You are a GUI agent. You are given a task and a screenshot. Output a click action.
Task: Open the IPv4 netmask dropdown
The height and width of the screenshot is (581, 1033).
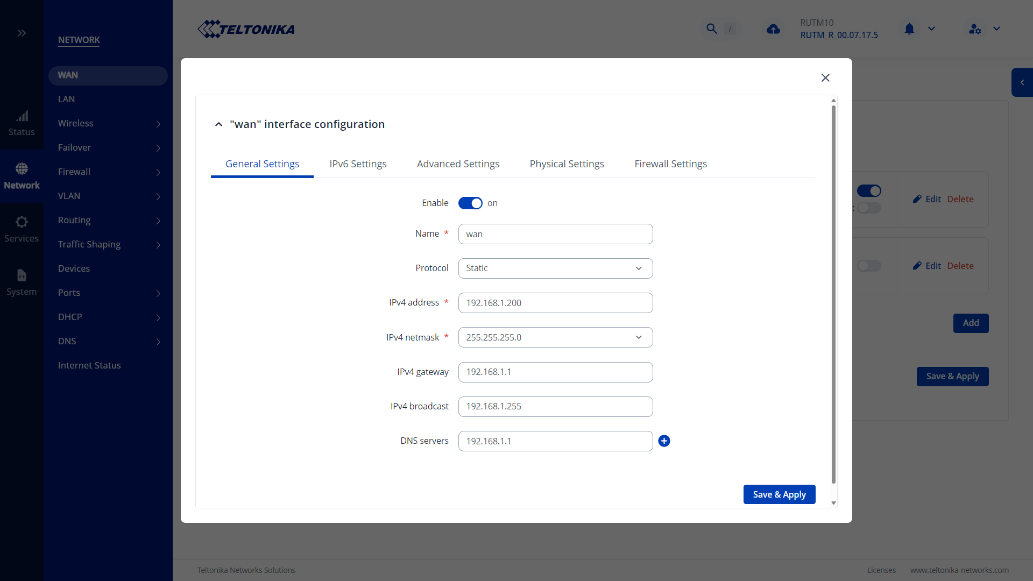pyautogui.click(x=555, y=337)
